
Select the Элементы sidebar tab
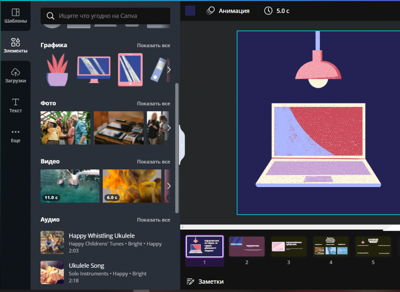[15, 46]
